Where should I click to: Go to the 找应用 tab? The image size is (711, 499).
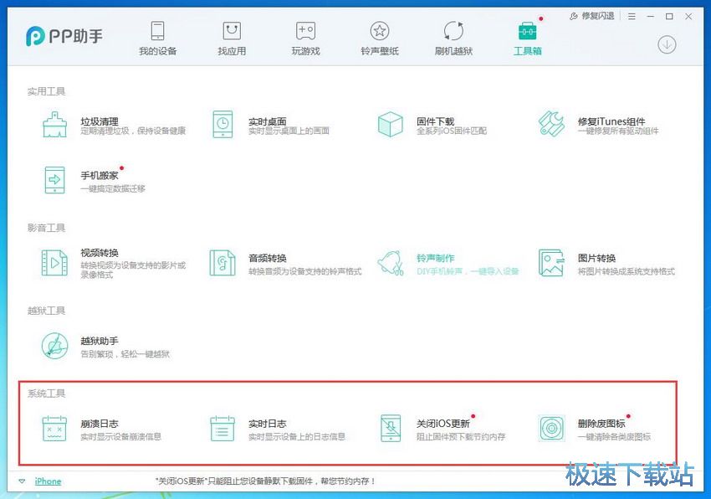[232, 39]
